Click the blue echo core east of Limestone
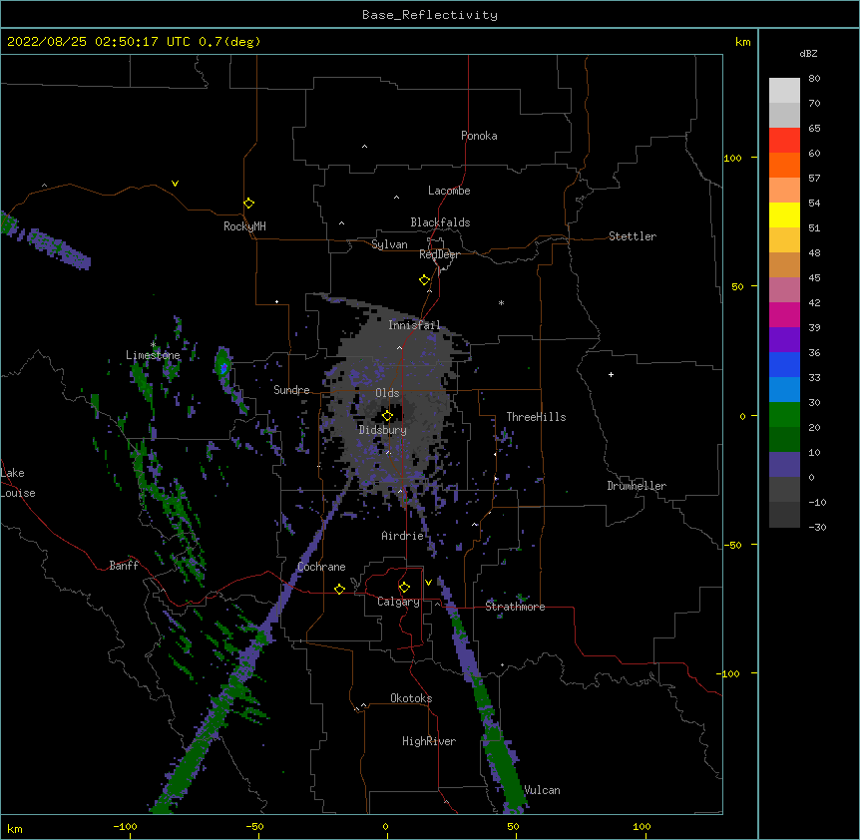This screenshot has width=860, height=840. tap(223, 368)
